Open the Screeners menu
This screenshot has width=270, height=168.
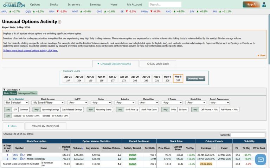click(74, 5)
